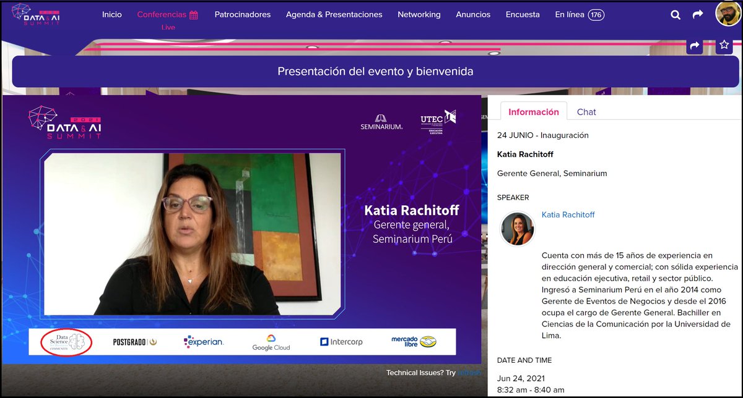This screenshot has height=398, width=743.
Task: Select the Google Cloud sponsor logo
Action: click(271, 341)
